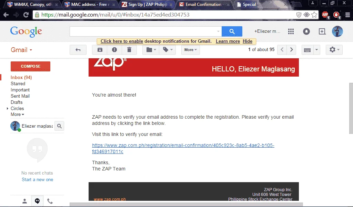The image size is (353, 207).
Task: Click chat search magnifier icon
Action: 59,126
